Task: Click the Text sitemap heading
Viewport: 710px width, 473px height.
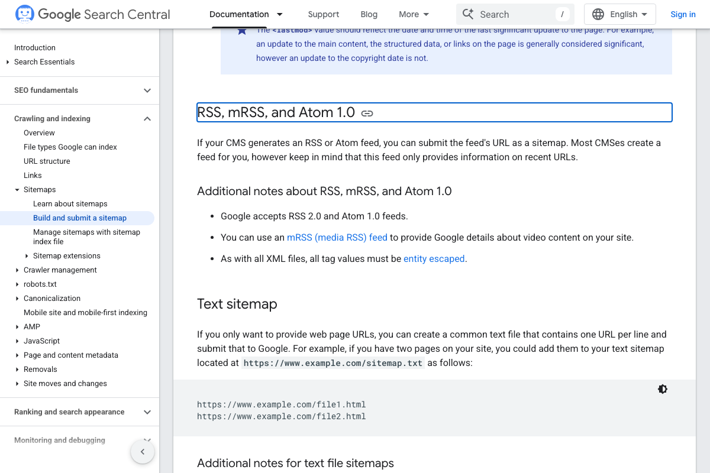Action: click(x=237, y=304)
